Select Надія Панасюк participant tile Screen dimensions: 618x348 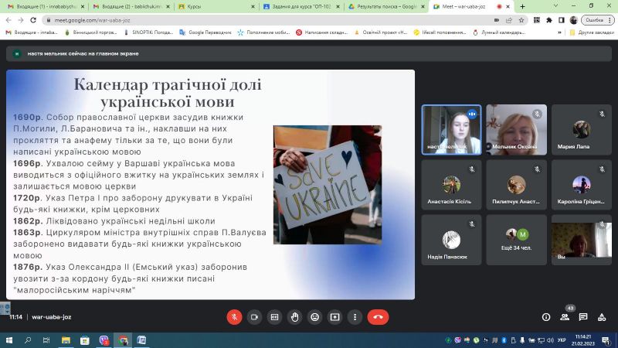(x=451, y=240)
